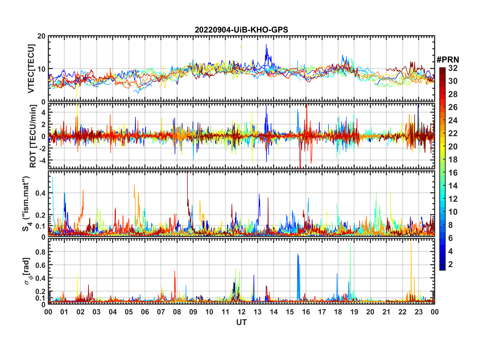Click the 0.4 tick on S4 axis
This screenshot has height=338, width=483.
(41, 193)
